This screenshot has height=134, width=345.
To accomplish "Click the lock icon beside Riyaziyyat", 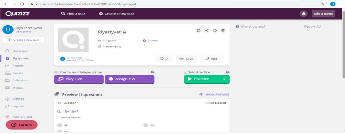I will (124, 32).
